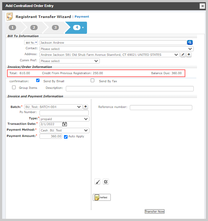The height and width of the screenshot is (221, 208).
Task: Expand the Comm Pref dropdown
Action: (x=69, y=61)
